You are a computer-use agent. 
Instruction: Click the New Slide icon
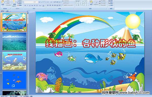pos(14,3)
